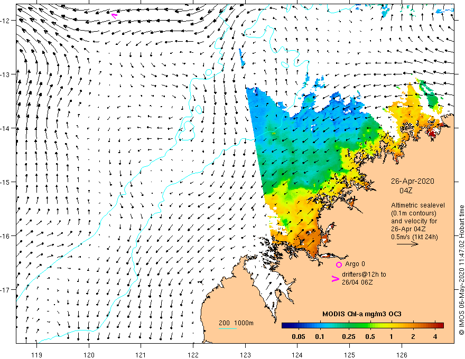Click the longitude axis label 120
Viewport: 465px width, 359px height.
89,355
